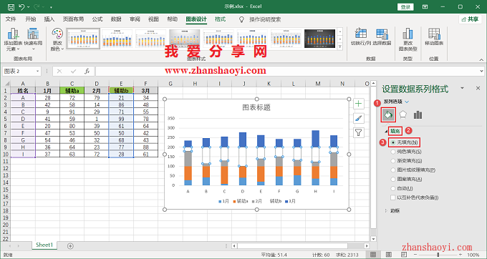Click the formula bar input field
The image size is (487, 259).
[286, 71]
